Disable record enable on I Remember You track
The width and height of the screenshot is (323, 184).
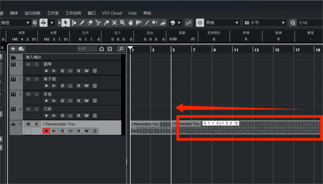point(47,131)
